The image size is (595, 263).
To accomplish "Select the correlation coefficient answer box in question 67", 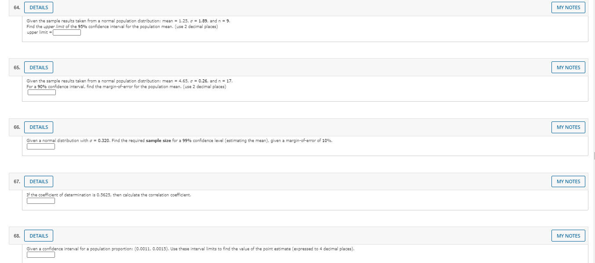I will tap(40, 200).
